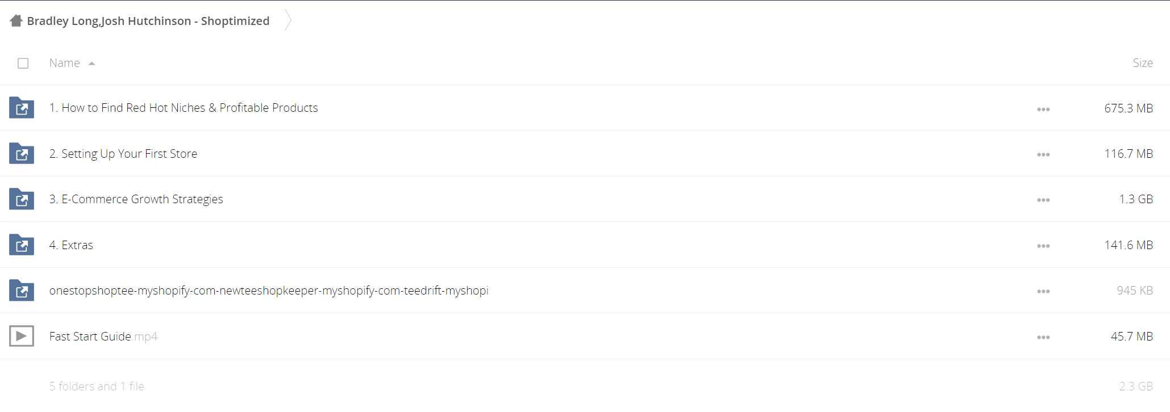Click shared folder icon for 4. Extras

22,245
